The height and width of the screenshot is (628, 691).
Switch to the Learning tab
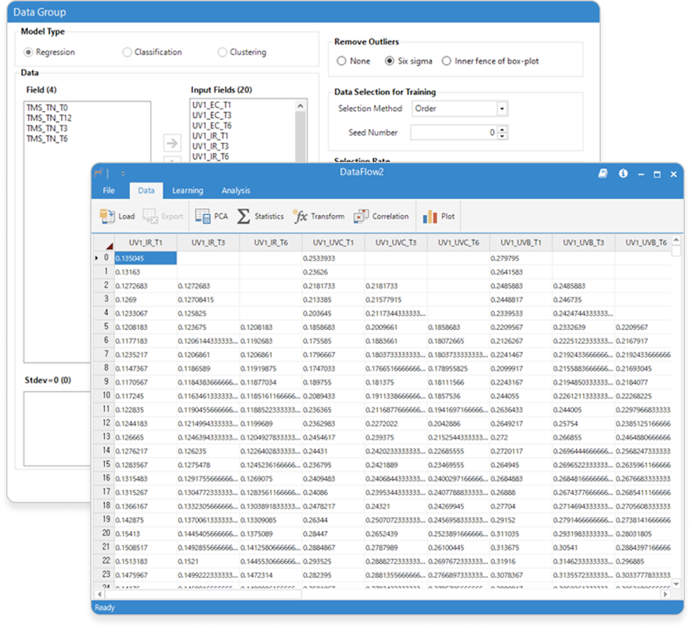coord(187,190)
